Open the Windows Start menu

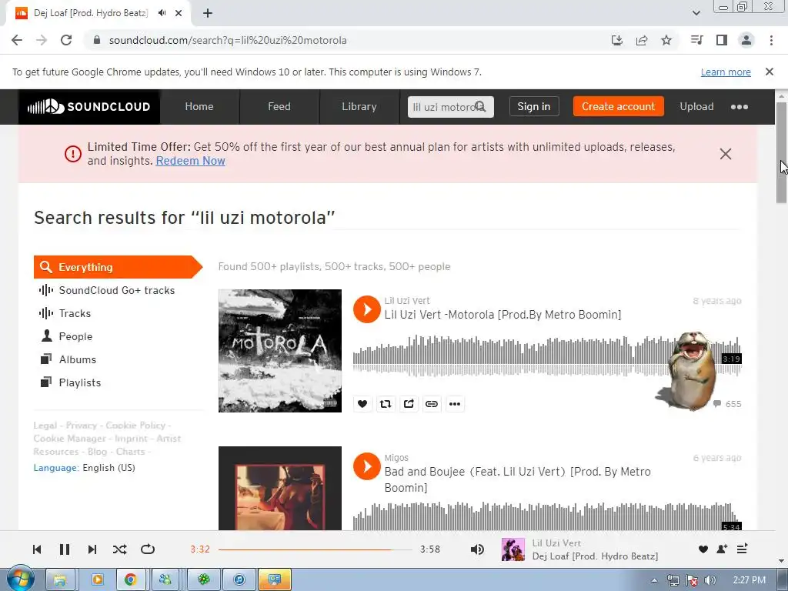pyautogui.click(x=20, y=579)
